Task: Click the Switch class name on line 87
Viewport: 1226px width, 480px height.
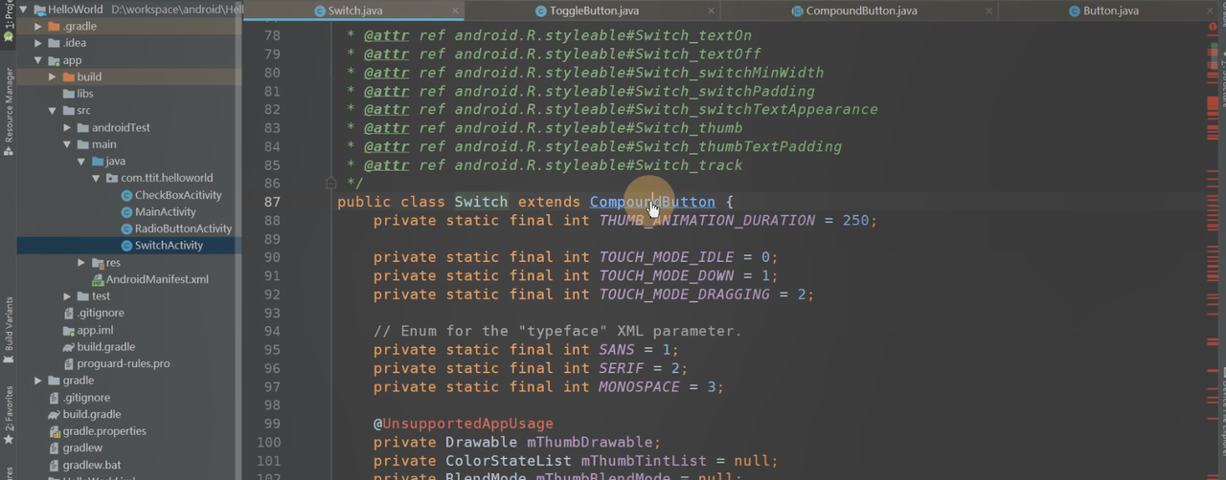Action: coord(481,202)
